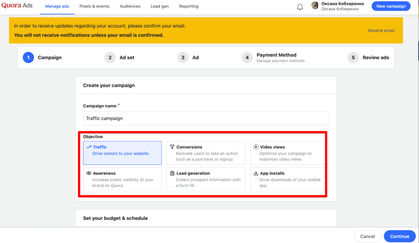Focus the Campaign name input field
This screenshot has width=419, height=243.
click(206, 118)
